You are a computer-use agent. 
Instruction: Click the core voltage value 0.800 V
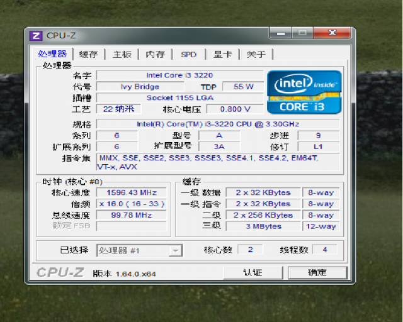coord(235,109)
